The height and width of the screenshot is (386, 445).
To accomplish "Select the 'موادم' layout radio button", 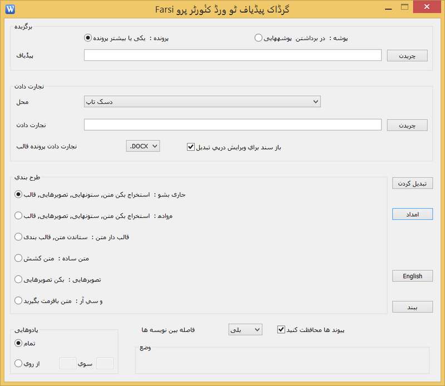I will tap(18, 215).
